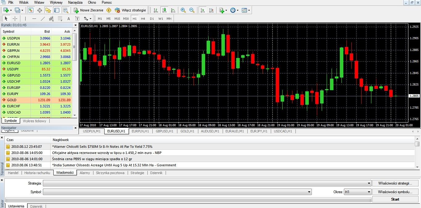Open the Strategia dropdown
The image size is (421, 208).
(207, 183)
